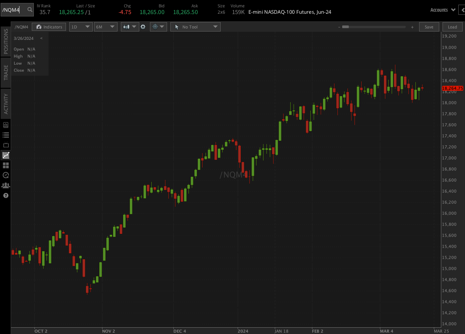Click the OCT 2 date axis label

click(41, 331)
